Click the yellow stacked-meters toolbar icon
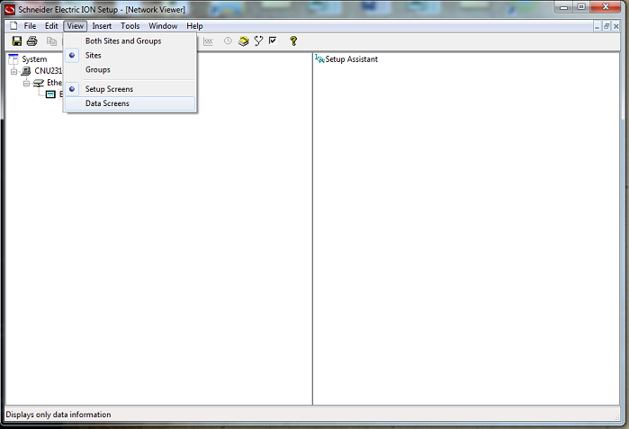629x429 pixels. tap(244, 40)
